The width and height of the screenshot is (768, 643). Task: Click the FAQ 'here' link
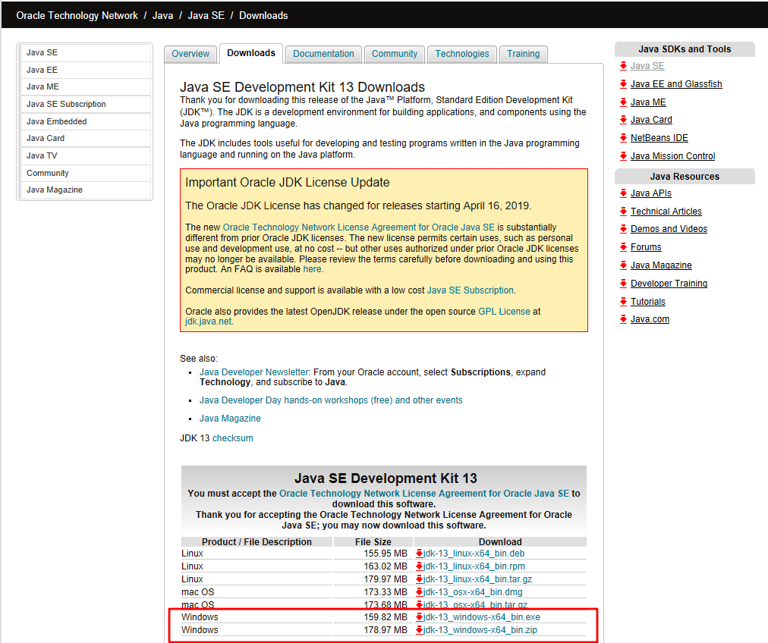click(312, 269)
